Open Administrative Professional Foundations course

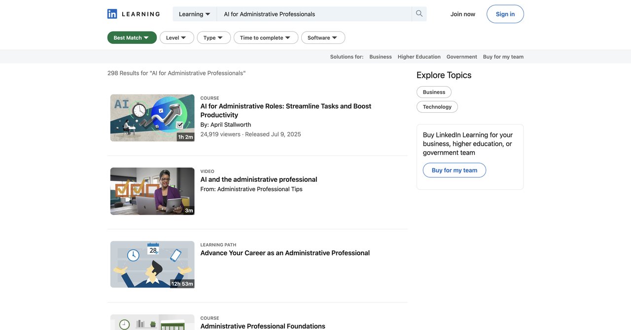click(x=263, y=326)
